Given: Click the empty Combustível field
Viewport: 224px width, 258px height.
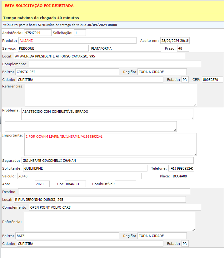Looking at the screenshot, I should [126, 184].
